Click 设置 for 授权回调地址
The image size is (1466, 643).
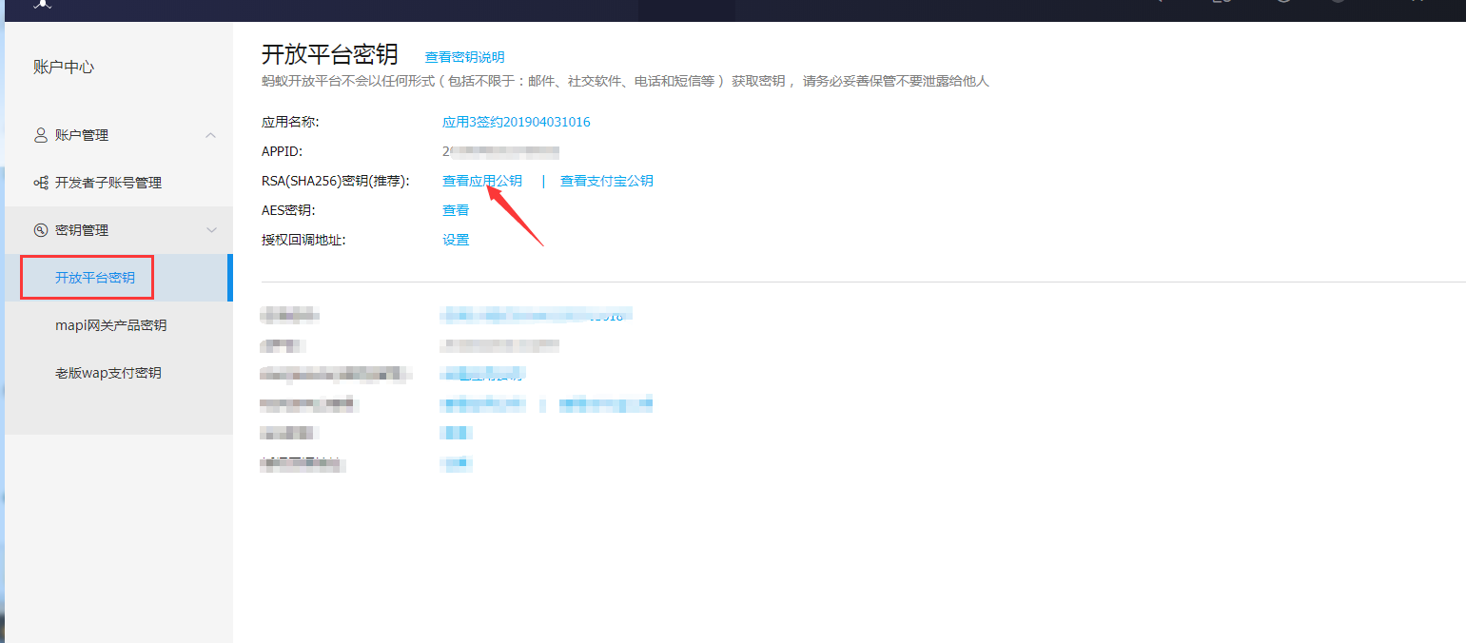pyautogui.click(x=456, y=240)
